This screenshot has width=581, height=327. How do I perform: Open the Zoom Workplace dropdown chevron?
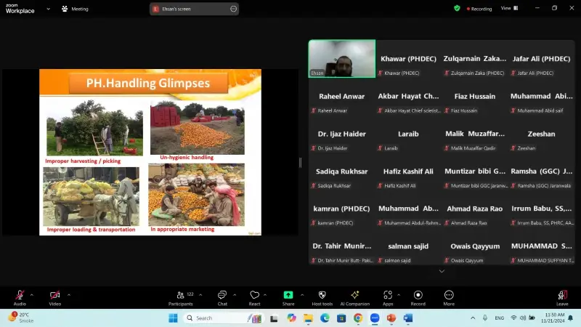pos(48,9)
